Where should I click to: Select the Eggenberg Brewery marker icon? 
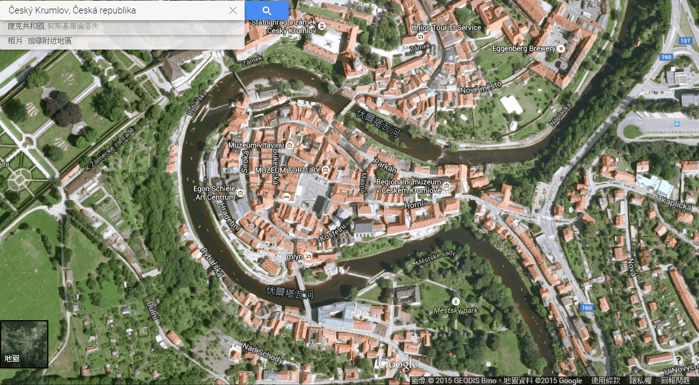point(561,48)
